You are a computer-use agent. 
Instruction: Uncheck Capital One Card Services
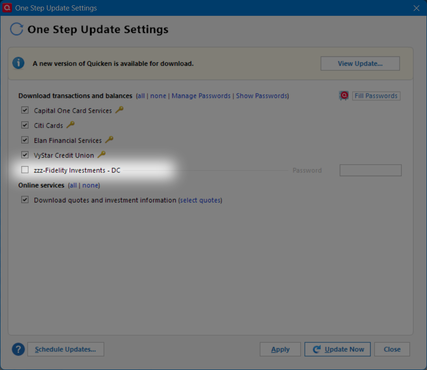25,110
